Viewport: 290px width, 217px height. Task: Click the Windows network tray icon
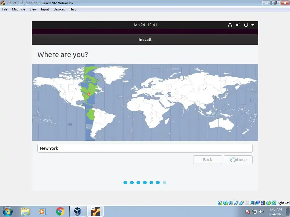point(255,212)
